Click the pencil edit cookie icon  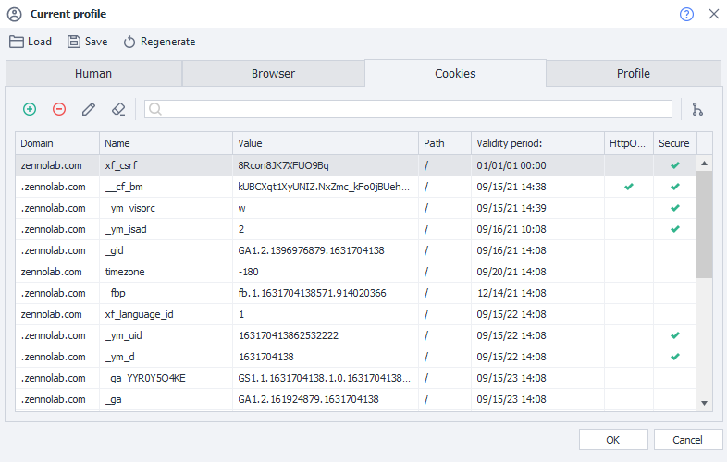89,109
